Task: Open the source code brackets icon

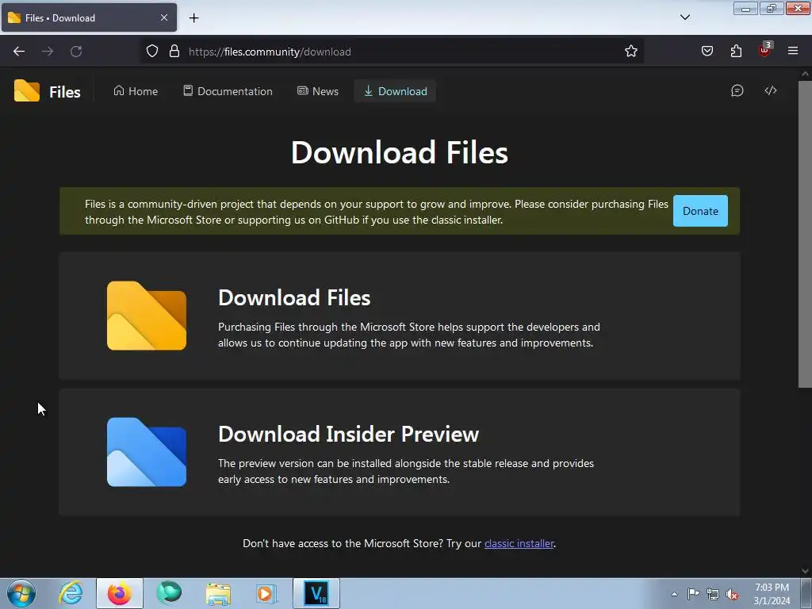Action: point(771,90)
